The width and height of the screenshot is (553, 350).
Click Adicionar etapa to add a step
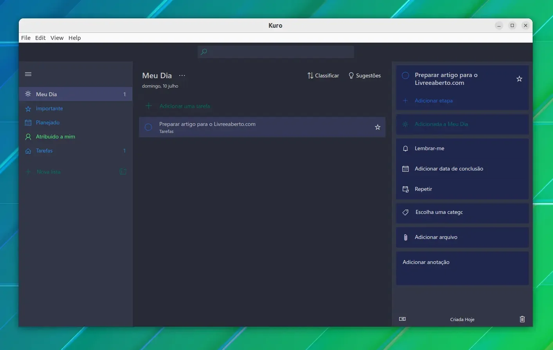coord(434,101)
